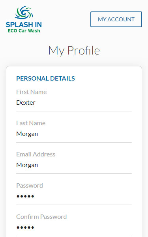This screenshot has height=237, width=148.
Task: Select the PERSONAL DETAILS section heading
Action: 45,79
